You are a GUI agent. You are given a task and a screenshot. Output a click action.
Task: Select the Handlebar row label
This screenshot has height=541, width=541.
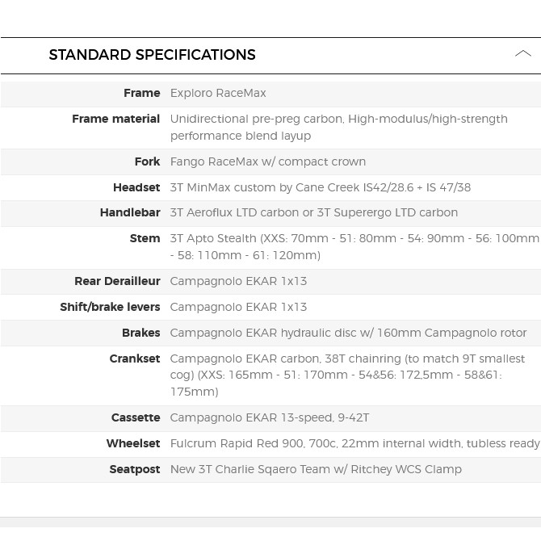[x=130, y=212]
